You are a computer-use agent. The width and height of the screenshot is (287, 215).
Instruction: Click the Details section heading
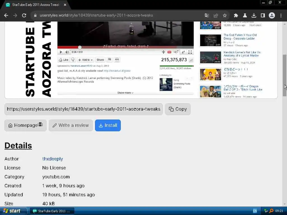18,146
